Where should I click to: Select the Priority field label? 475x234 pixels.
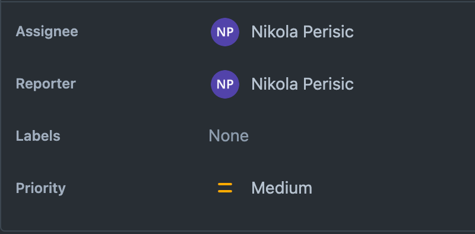click(x=40, y=188)
